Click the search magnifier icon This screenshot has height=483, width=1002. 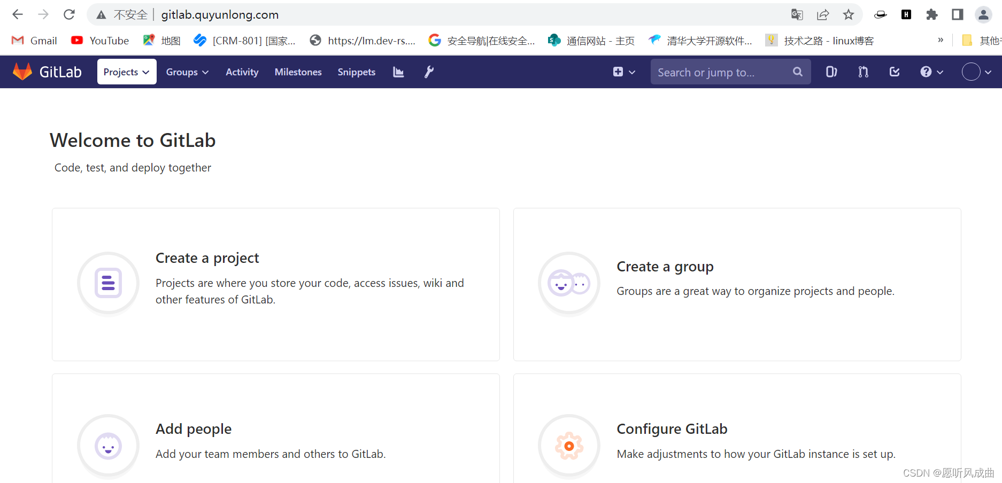[797, 72]
